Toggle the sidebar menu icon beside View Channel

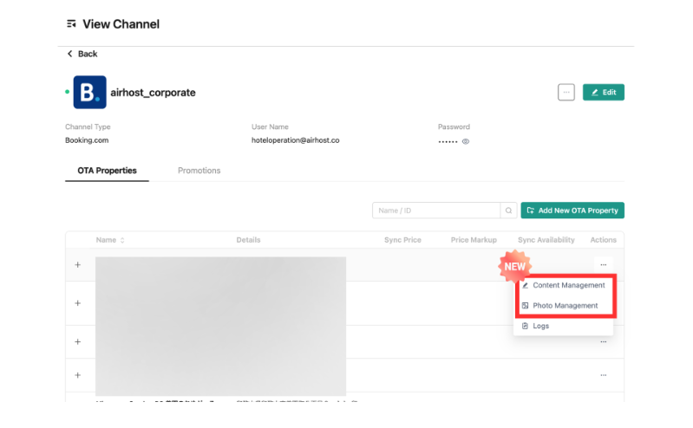(x=71, y=24)
